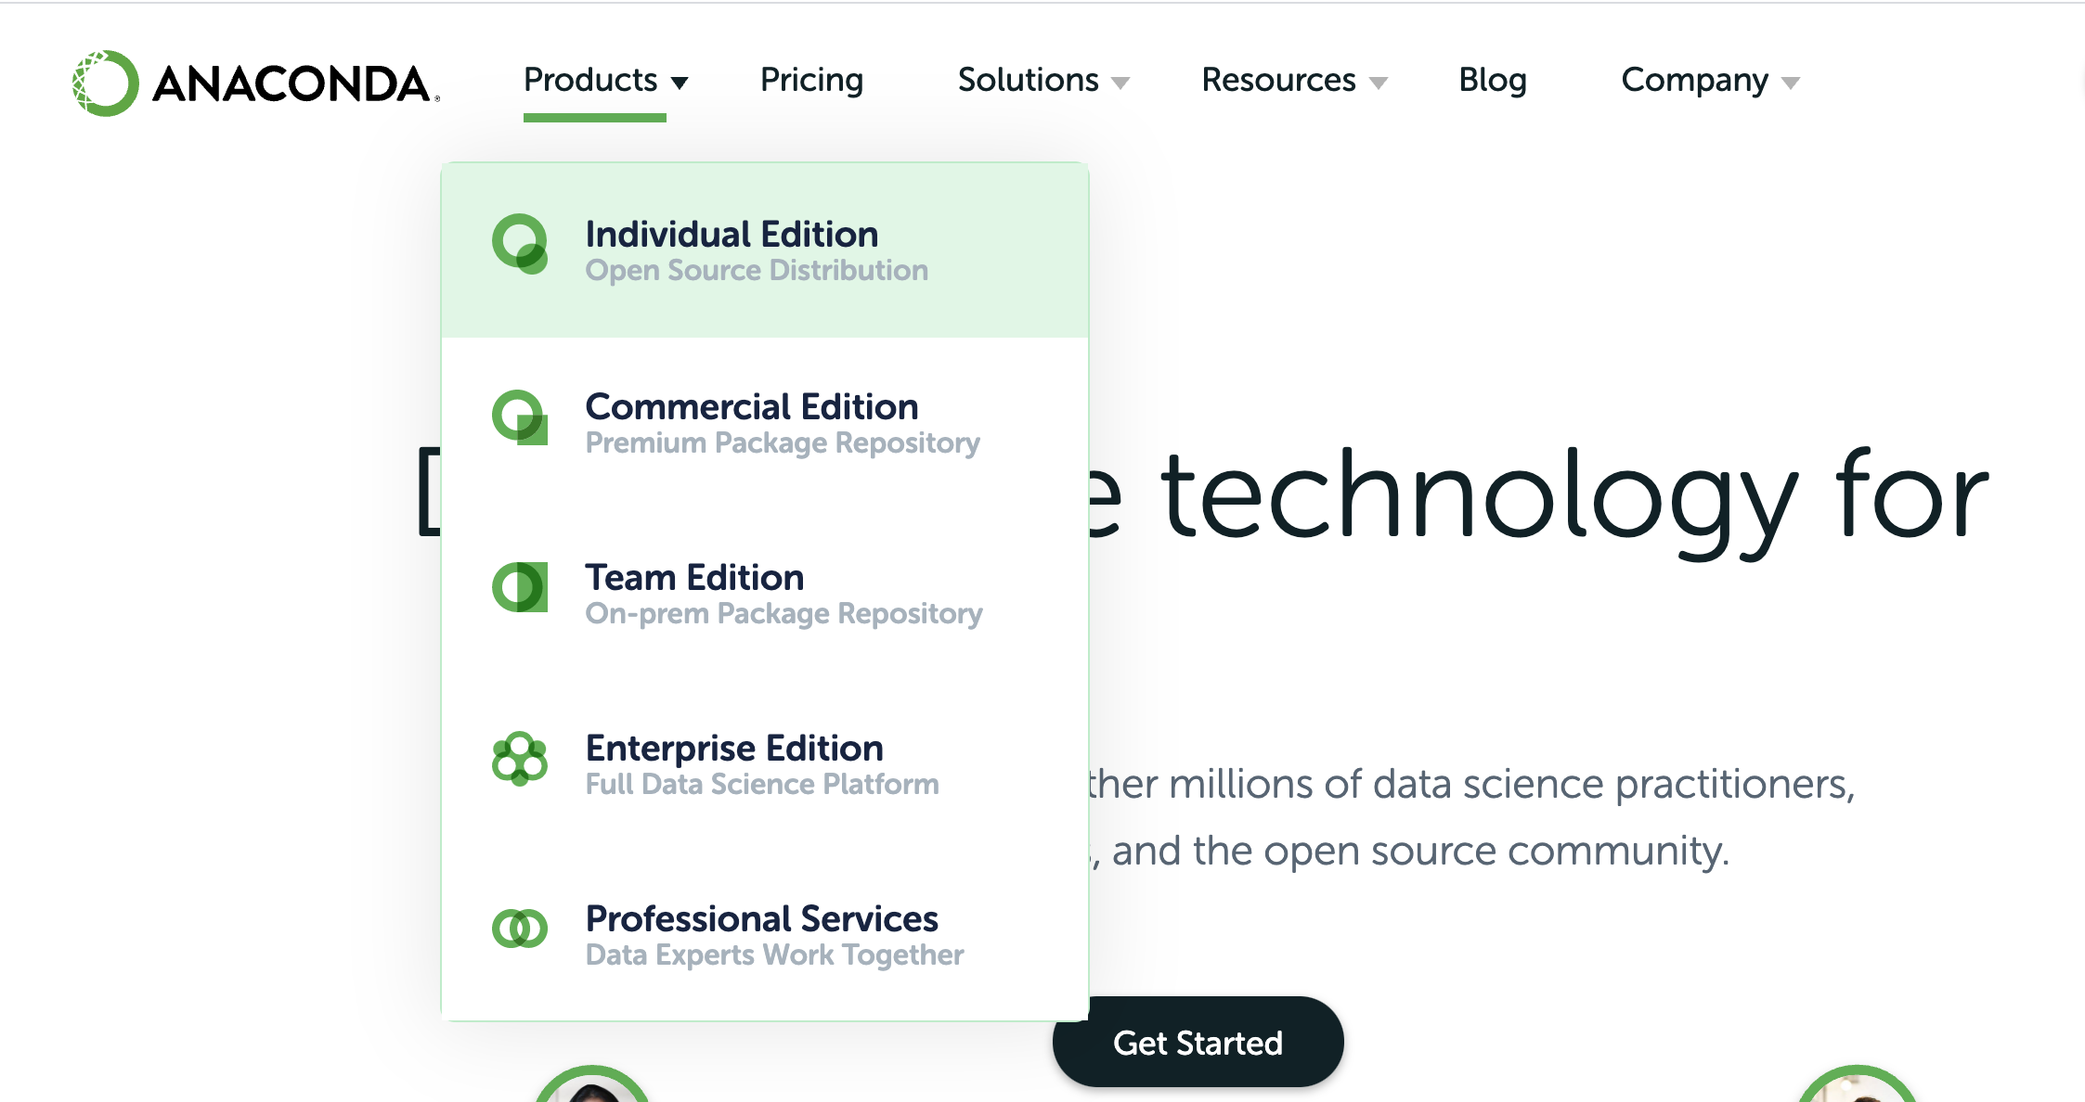Click 'Premium Package Repository' subtitle

click(783, 443)
